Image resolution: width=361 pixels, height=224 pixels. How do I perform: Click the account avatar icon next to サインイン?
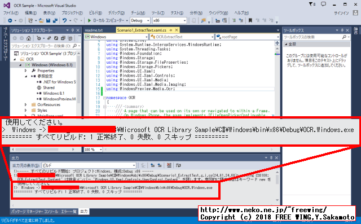pos(355,13)
